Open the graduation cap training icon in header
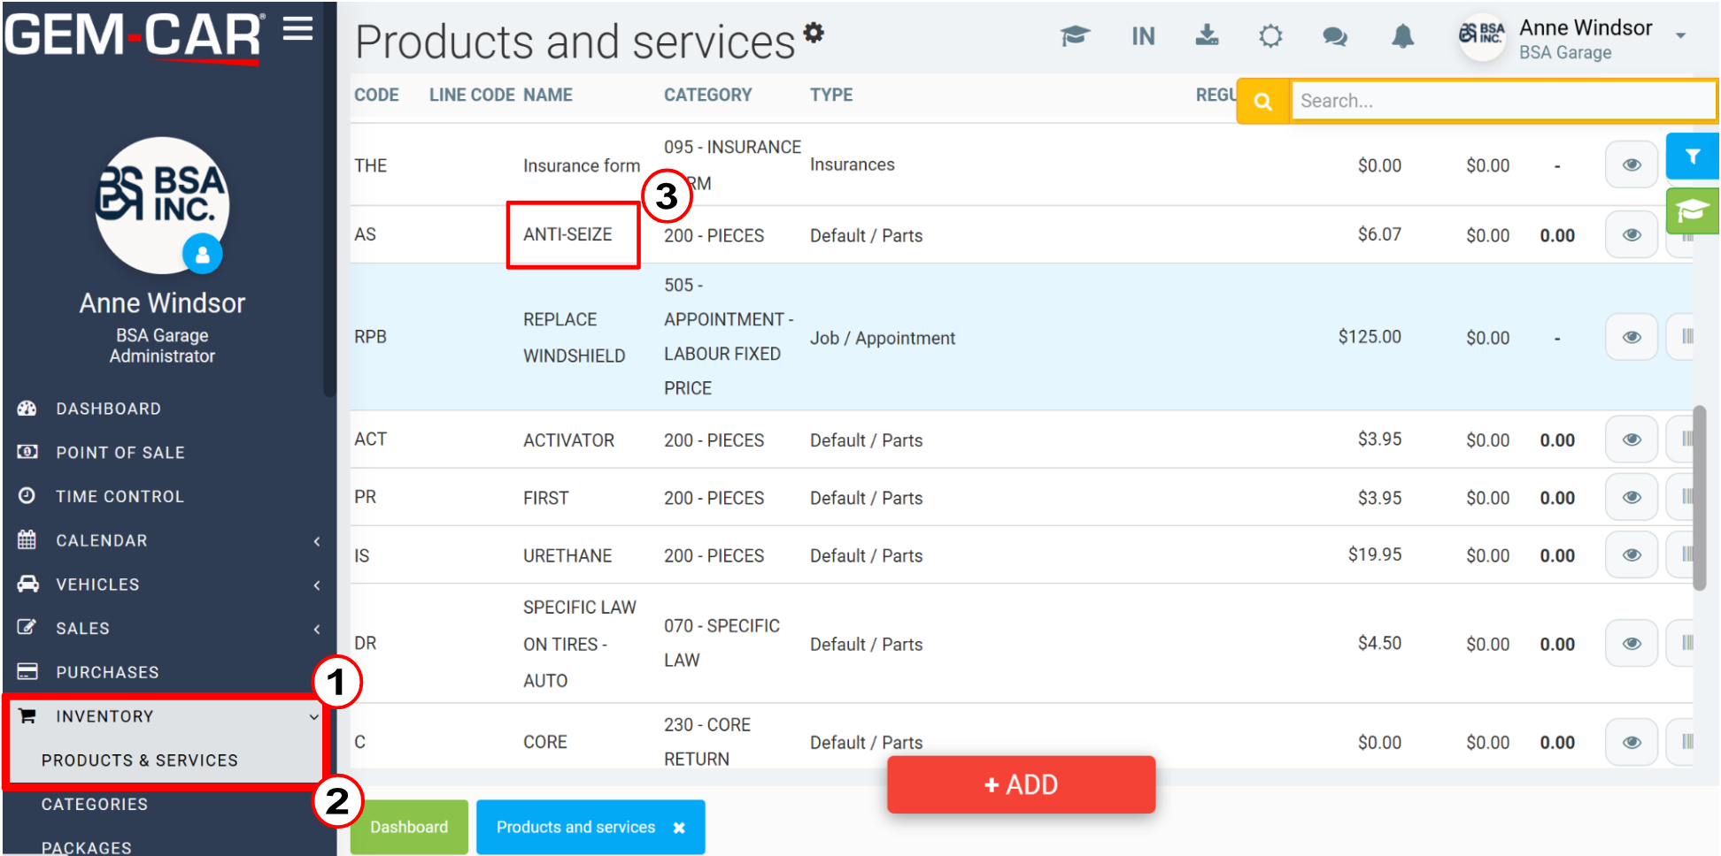 click(x=1075, y=36)
